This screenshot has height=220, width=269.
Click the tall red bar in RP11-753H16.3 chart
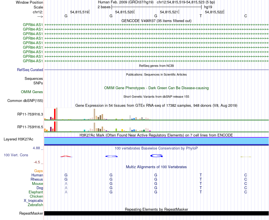[55, 114]
